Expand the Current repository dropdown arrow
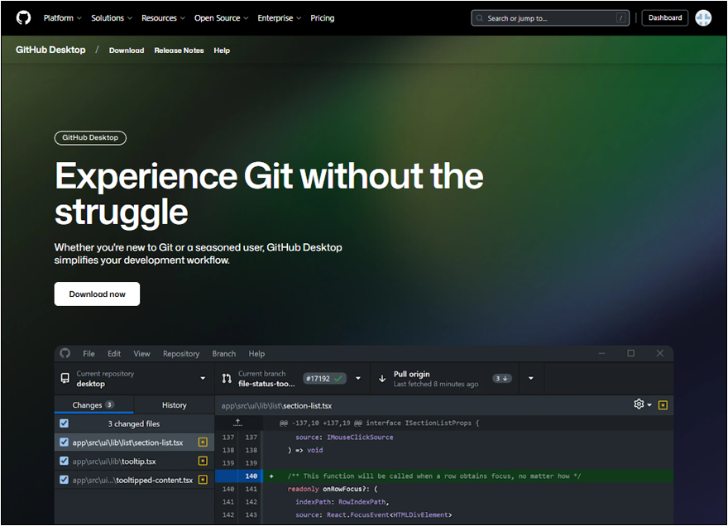This screenshot has height=526, width=728. tap(203, 379)
